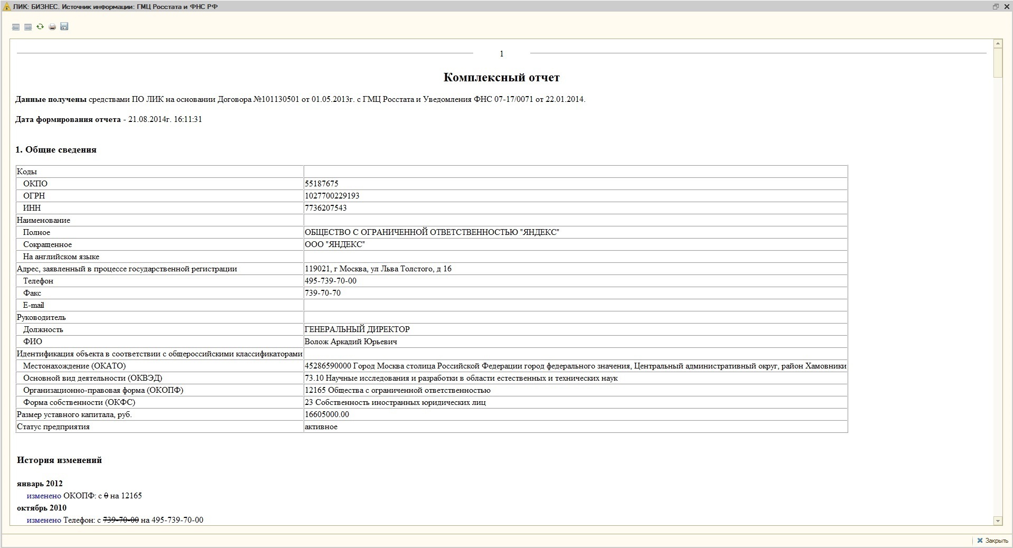Refresh the report with green arrows icon
The width and height of the screenshot is (1013, 548).
point(40,26)
